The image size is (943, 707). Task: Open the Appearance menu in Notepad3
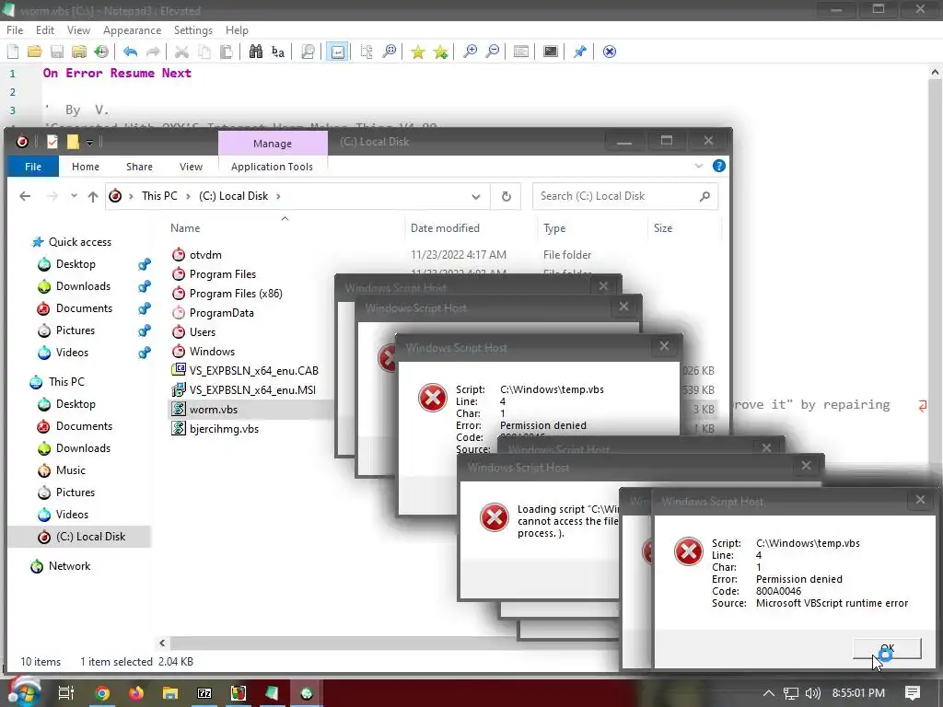click(132, 30)
